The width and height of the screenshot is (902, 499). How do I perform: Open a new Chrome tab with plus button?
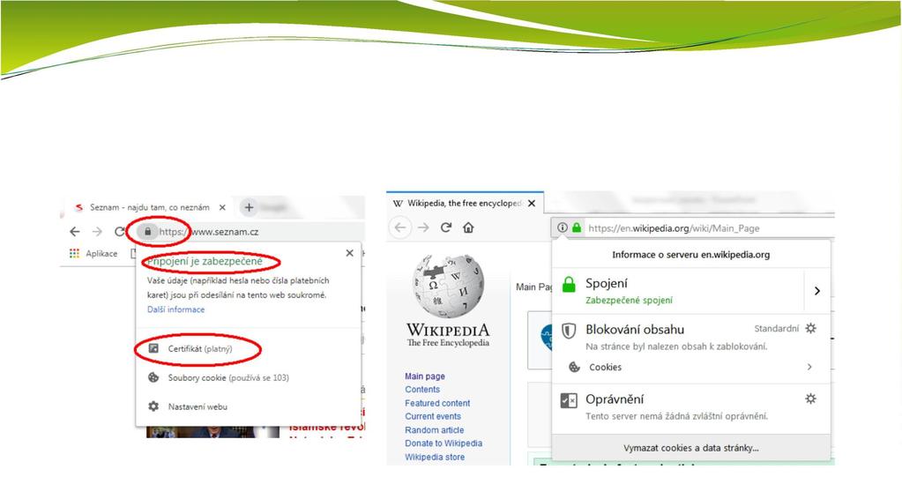pos(249,207)
